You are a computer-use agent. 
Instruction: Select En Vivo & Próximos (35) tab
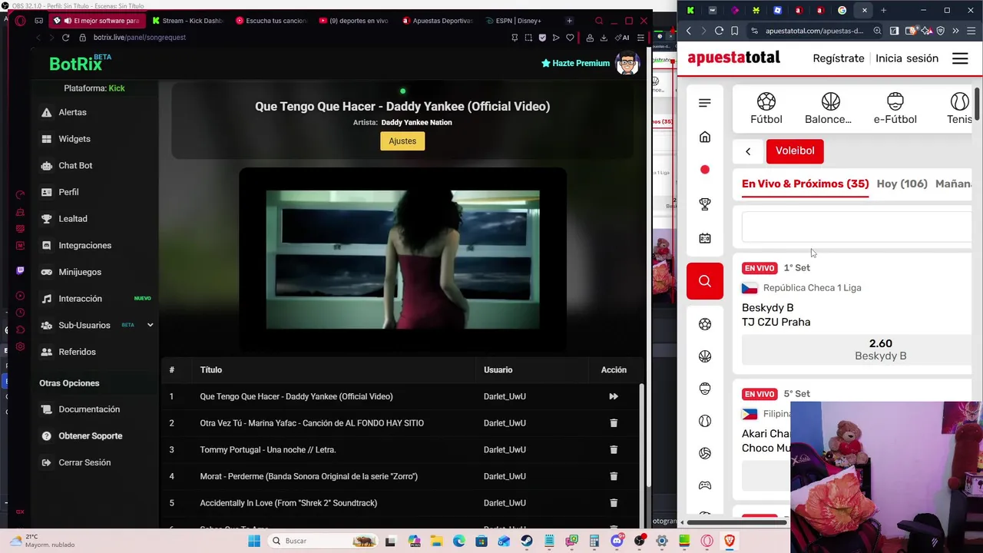click(x=805, y=184)
